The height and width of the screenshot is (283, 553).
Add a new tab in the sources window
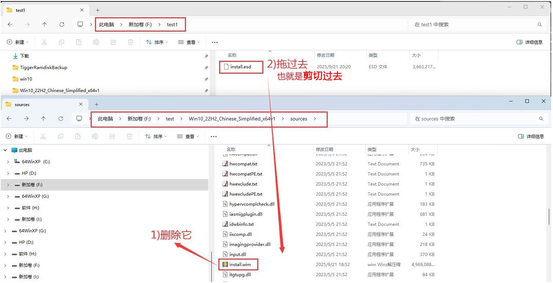coord(96,104)
